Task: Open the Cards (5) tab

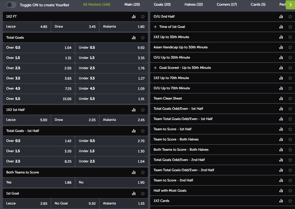Action: [x=258, y=5]
